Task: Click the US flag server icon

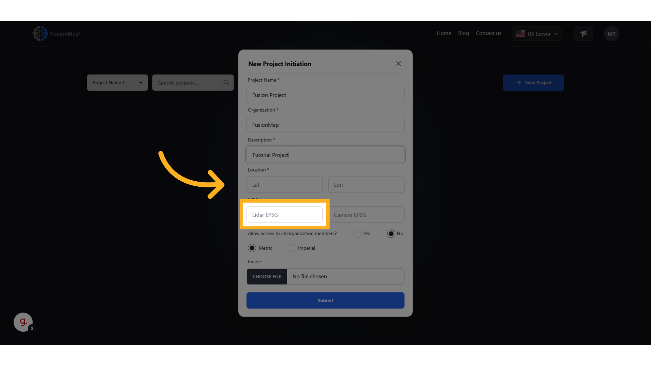Action: coord(520,34)
